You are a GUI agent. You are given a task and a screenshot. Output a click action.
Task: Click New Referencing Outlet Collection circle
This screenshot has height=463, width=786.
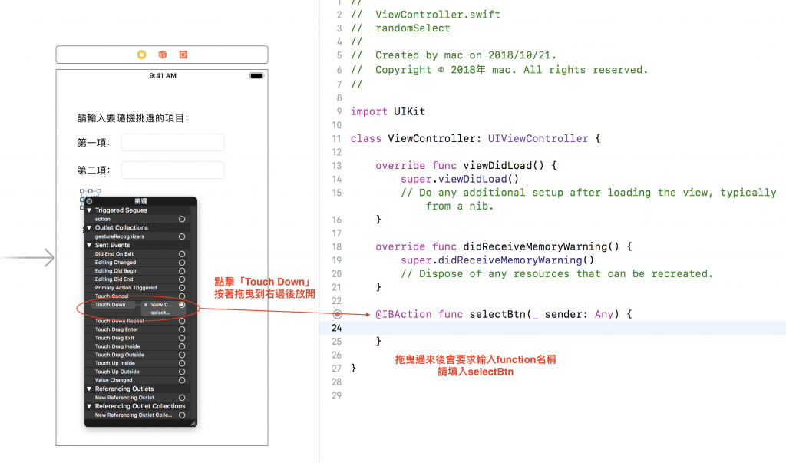pyautogui.click(x=182, y=415)
